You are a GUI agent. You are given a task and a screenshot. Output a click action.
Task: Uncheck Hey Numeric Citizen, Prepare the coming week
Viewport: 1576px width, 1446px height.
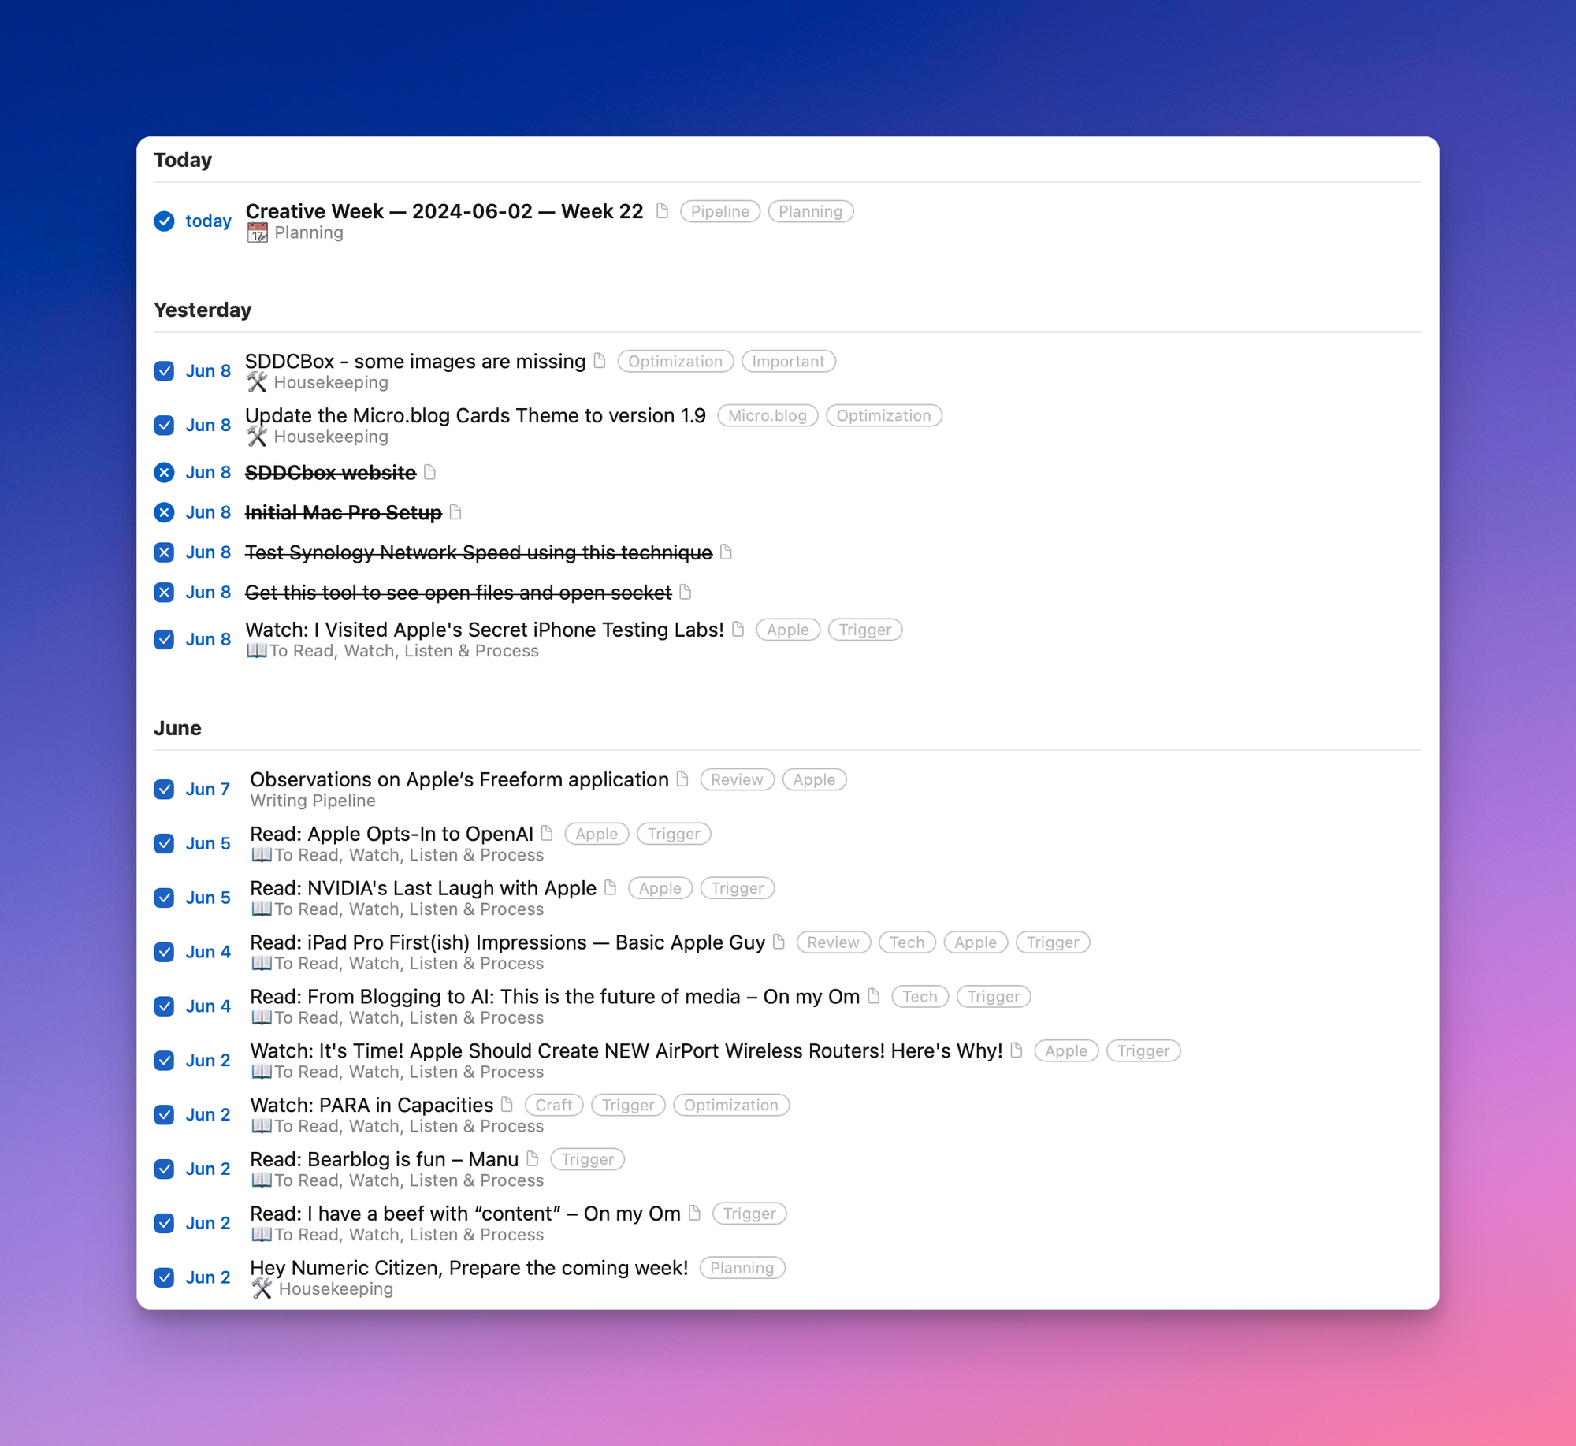[164, 1277]
